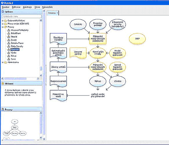Image resolution: width=169 pixels, height=145 pixels.
Task: Click the Struktury výrobků document shape
Action: pos(58,39)
